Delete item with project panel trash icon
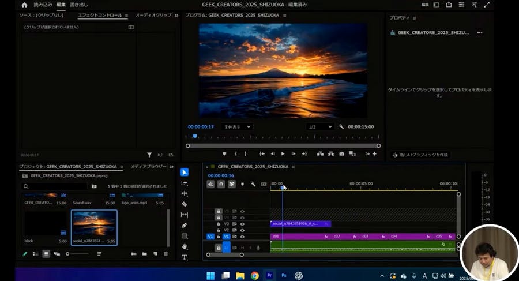 [x=166, y=254]
